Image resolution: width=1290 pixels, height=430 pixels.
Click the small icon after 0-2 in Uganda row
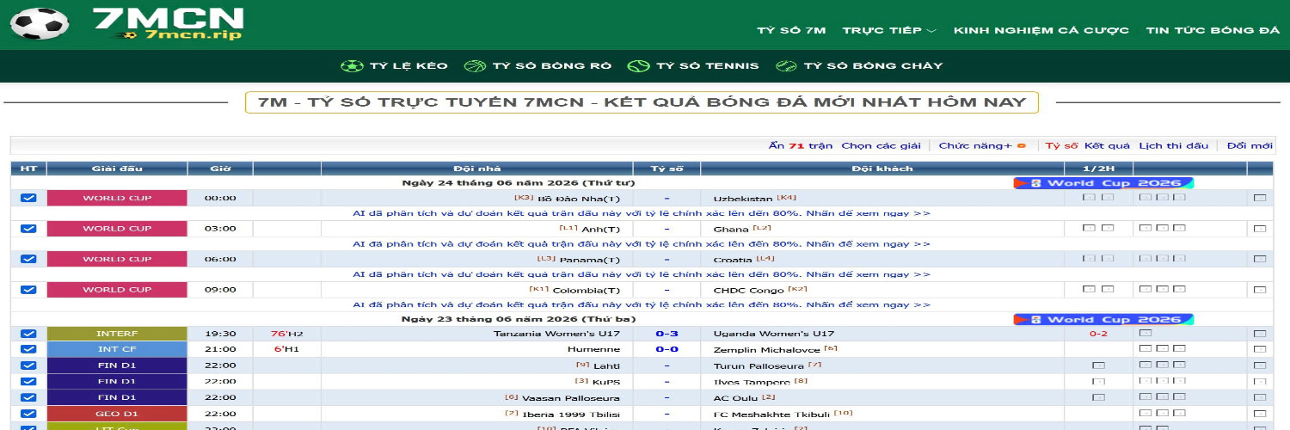[1146, 333]
